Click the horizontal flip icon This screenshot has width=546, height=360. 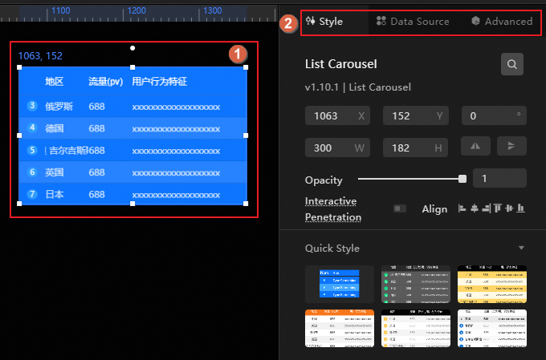475,146
